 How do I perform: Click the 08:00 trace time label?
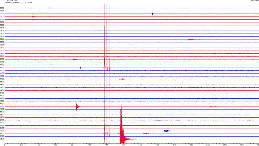tap(2, 54)
